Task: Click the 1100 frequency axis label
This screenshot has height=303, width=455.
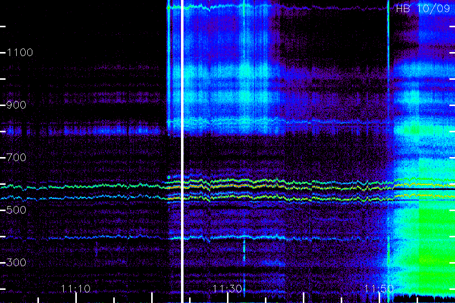Action: (20, 53)
